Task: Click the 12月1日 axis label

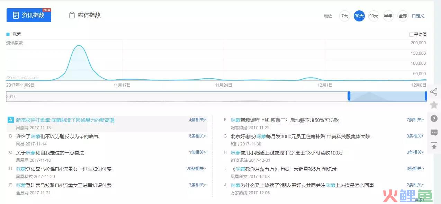Action: (x=325, y=85)
